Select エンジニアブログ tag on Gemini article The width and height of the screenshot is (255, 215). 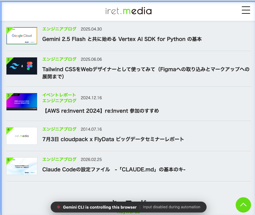click(59, 29)
